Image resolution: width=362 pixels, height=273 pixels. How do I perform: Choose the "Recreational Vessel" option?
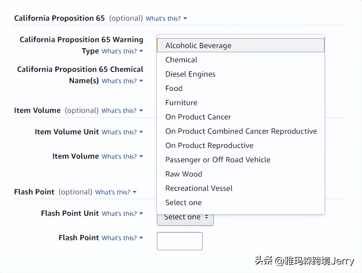click(x=199, y=188)
